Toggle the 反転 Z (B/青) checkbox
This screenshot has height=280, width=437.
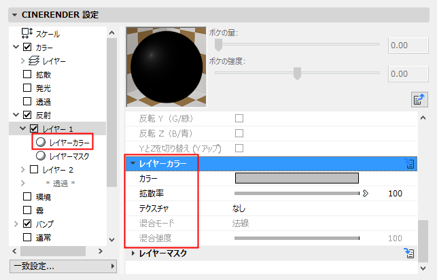pos(239,133)
